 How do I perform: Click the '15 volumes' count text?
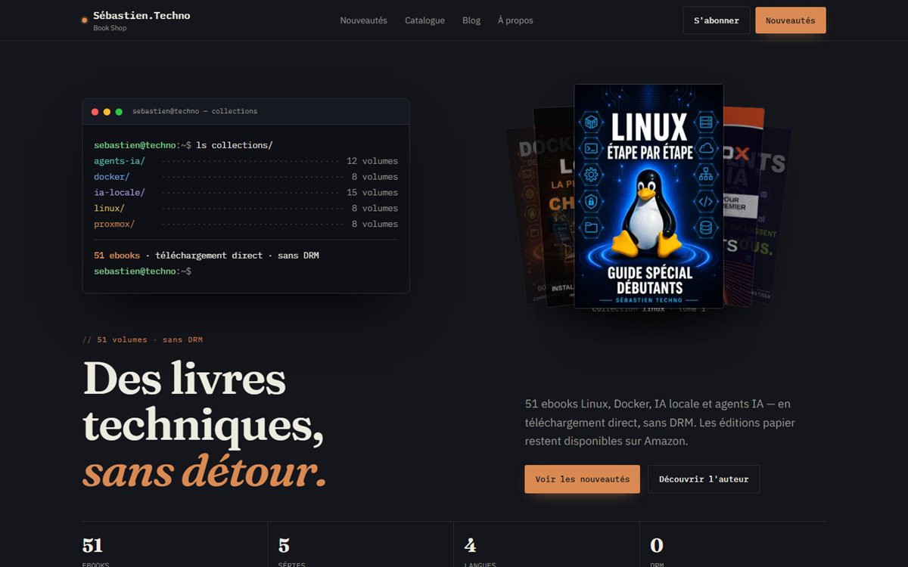pyautogui.click(x=372, y=193)
